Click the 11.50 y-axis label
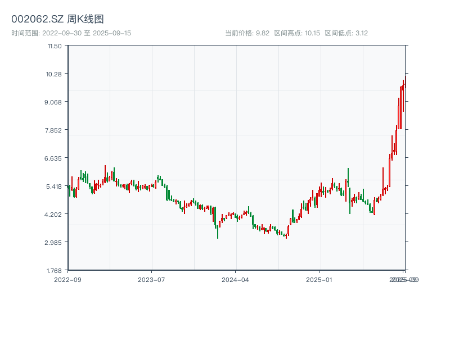The image size is (450, 337). [55, 46]
